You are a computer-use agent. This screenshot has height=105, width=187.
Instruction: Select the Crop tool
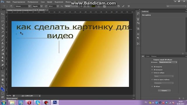3,29
